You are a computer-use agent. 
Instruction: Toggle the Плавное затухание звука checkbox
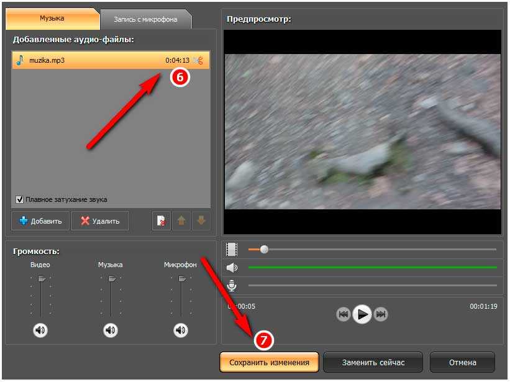(x=19, y=199)
